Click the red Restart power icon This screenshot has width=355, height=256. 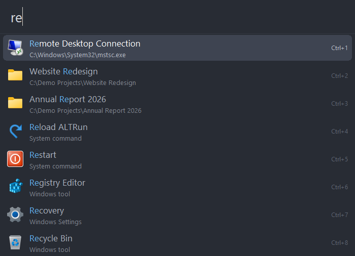(15, 159)
